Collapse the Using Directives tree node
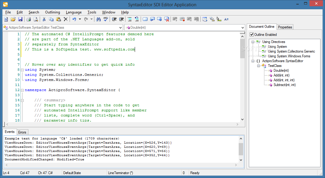This screenshot has height=178, width=325. tap(253, 42)
